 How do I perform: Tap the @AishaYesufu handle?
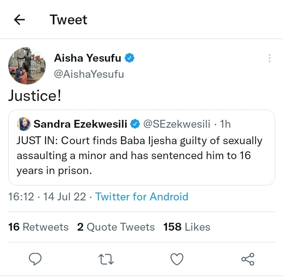89,73
